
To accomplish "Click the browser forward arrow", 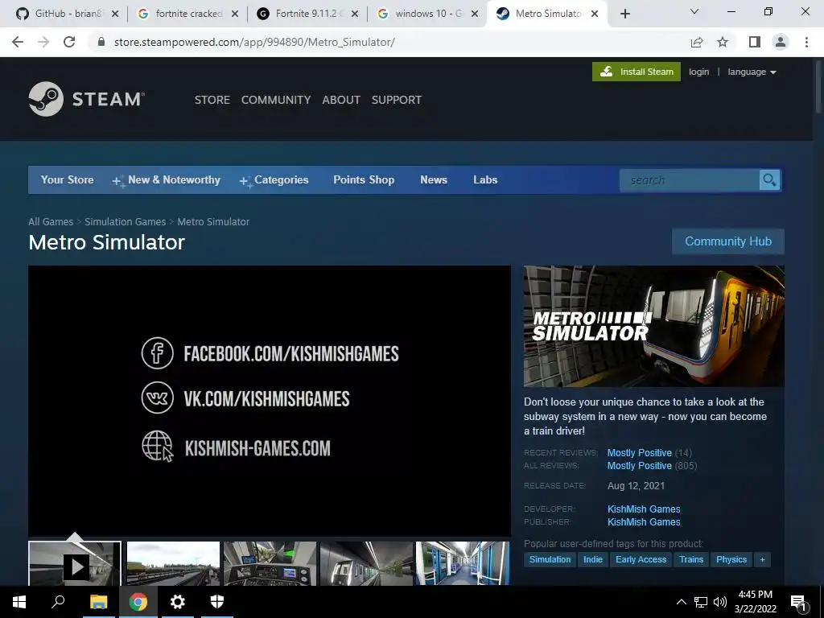I will (43, 42).
